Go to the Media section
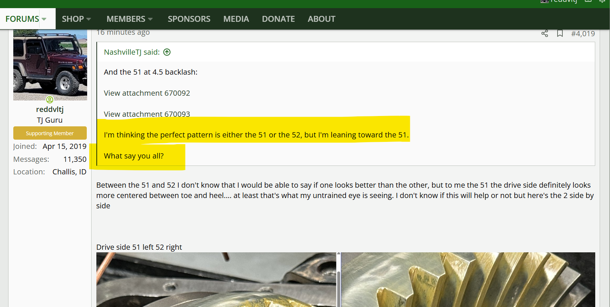This screenshot has height=307, width=610. point(236,19)
